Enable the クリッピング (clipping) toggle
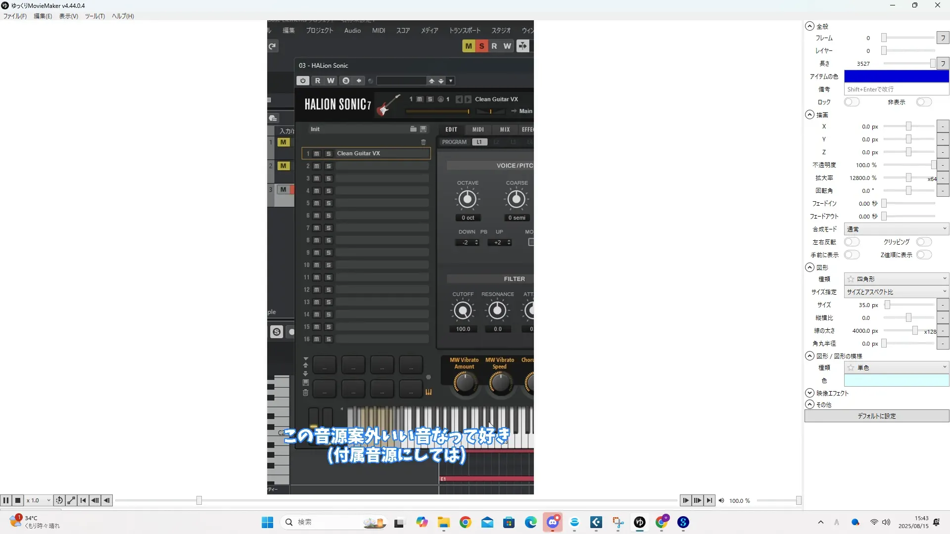This screenshot has height=534, width=950. (x=923, y=242)
